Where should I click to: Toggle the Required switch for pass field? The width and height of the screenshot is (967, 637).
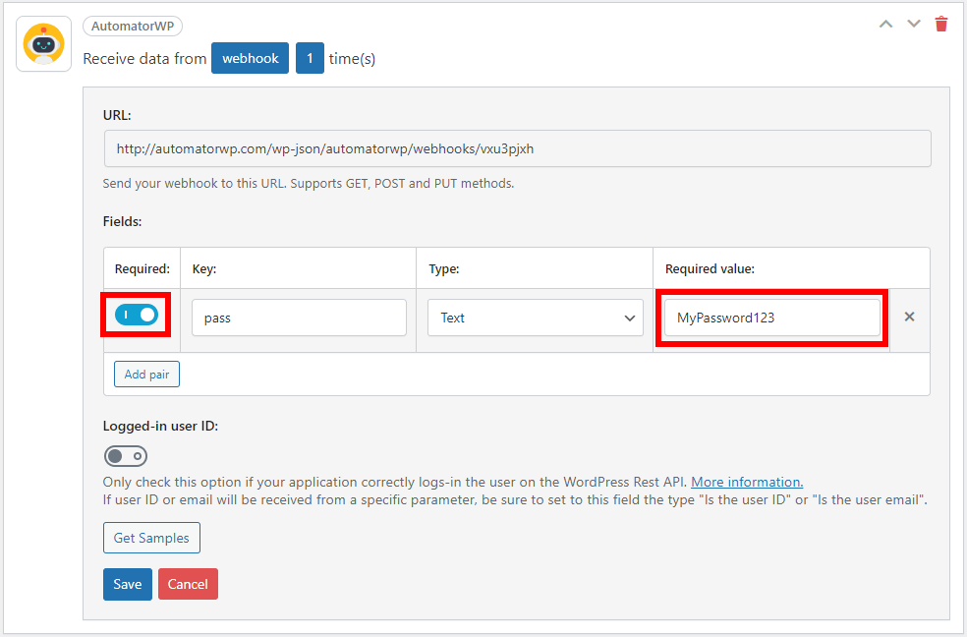[137, 316]
